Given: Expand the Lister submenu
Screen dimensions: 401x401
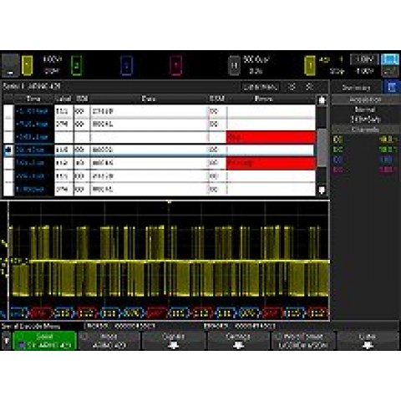Looking at the screenshot, I should [x=368, y=341].
